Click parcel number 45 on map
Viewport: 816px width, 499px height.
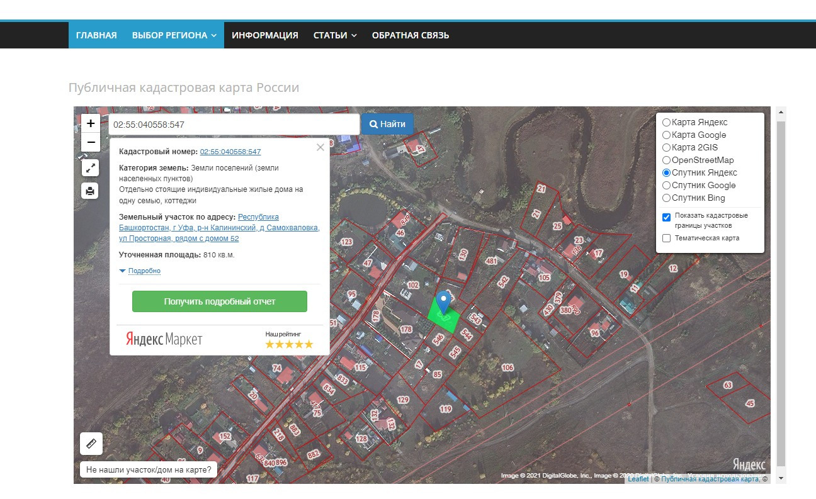click(x=749, y=403)
